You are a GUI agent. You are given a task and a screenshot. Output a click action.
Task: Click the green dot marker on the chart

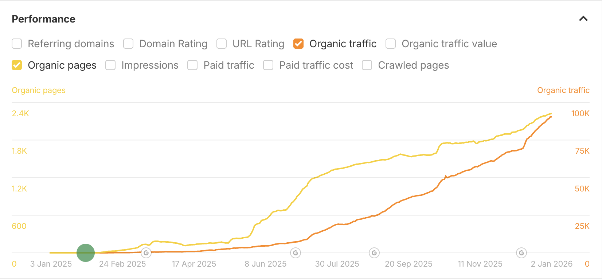pyautogui.click(x=86, y=253)
